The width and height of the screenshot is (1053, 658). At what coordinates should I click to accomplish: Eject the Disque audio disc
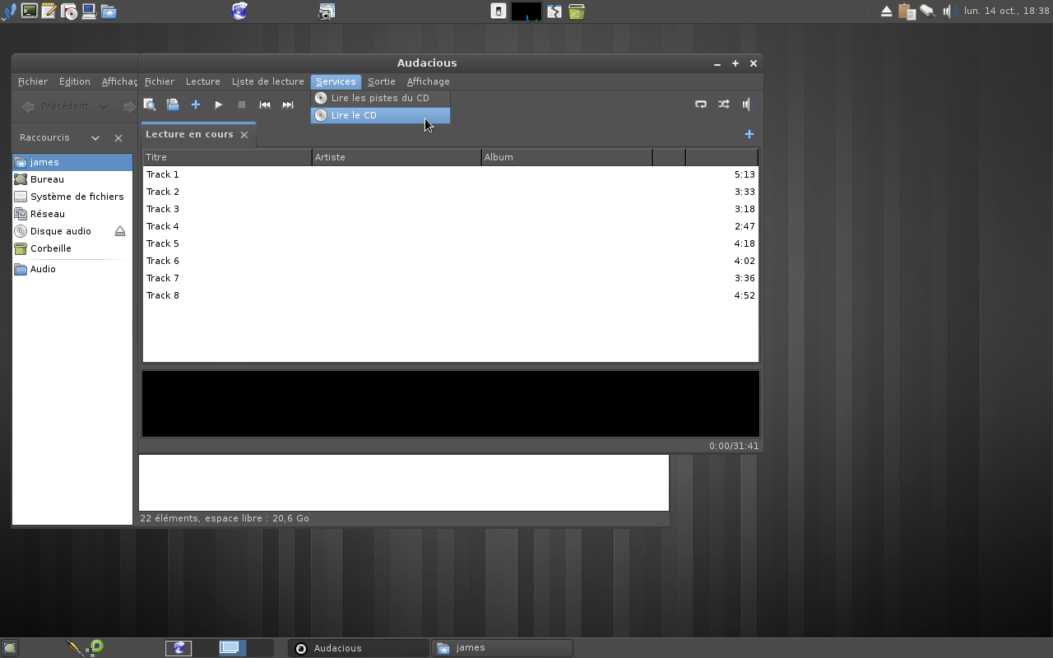[120, 231]
